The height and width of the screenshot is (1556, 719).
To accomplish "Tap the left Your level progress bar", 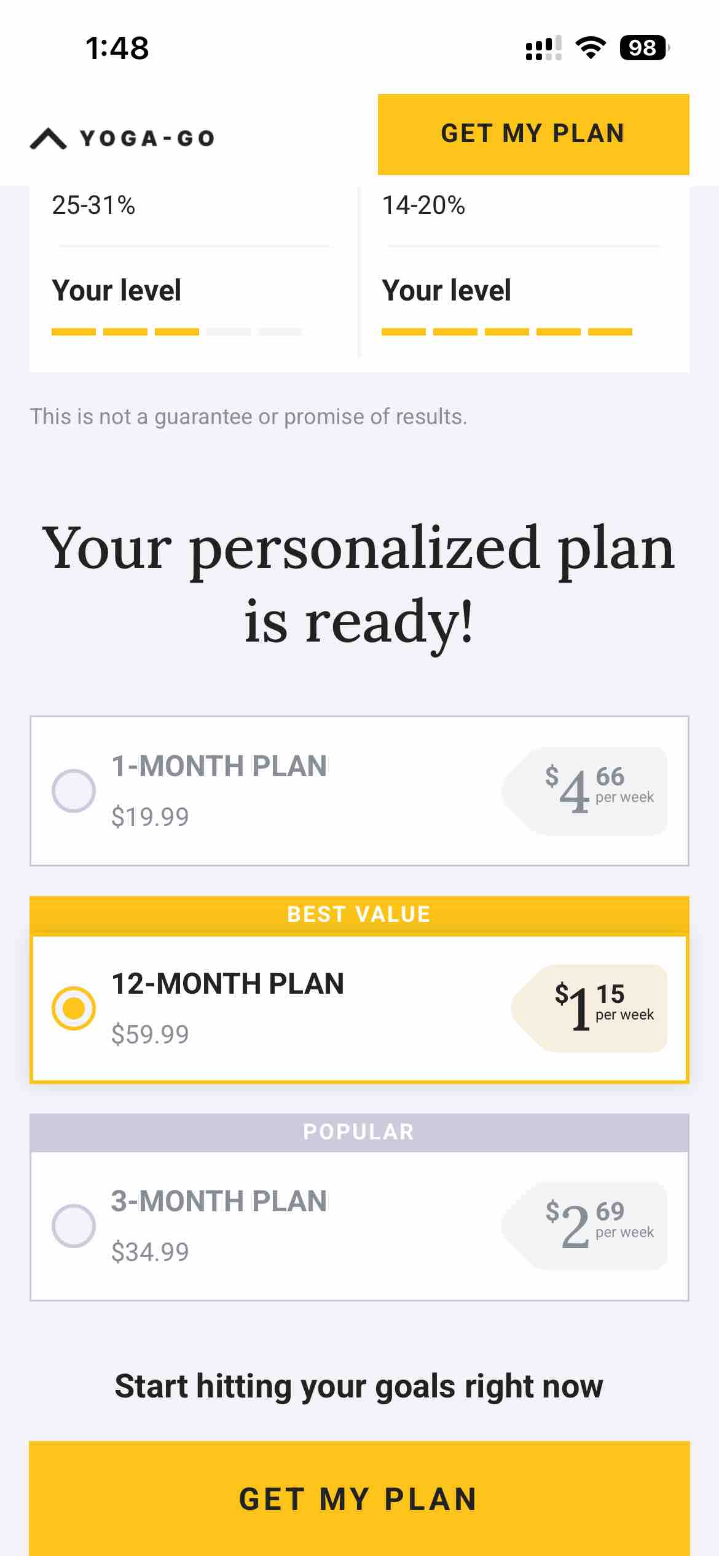I will coord(177,332).
